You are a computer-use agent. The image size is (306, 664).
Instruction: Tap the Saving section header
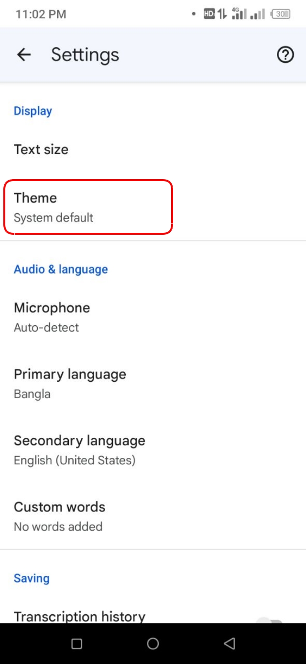click(x=32, y=578)
